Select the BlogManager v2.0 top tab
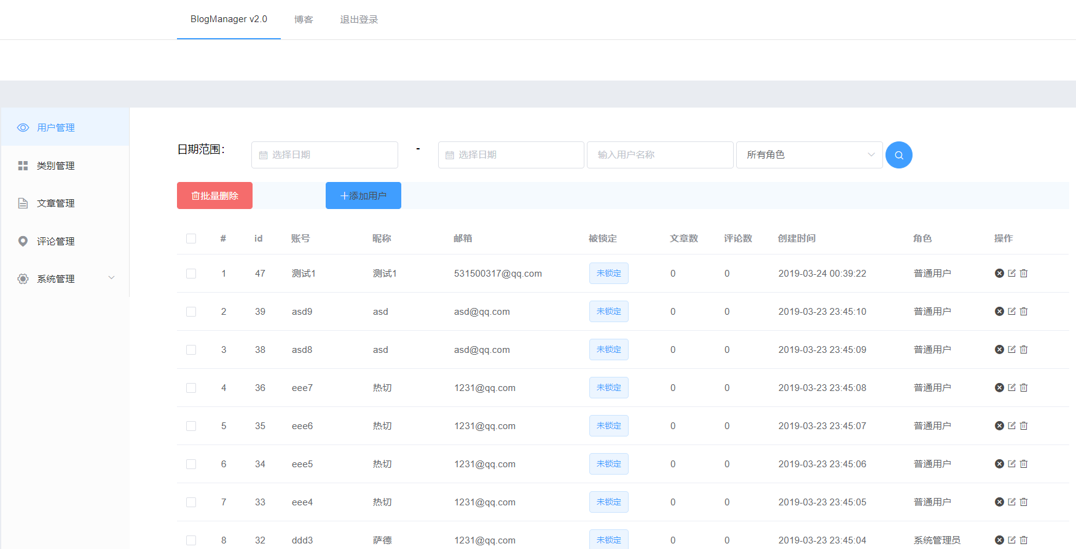The height and width of the screenshot is (549, 1076). pyautogui.click(x=229, y=19)
